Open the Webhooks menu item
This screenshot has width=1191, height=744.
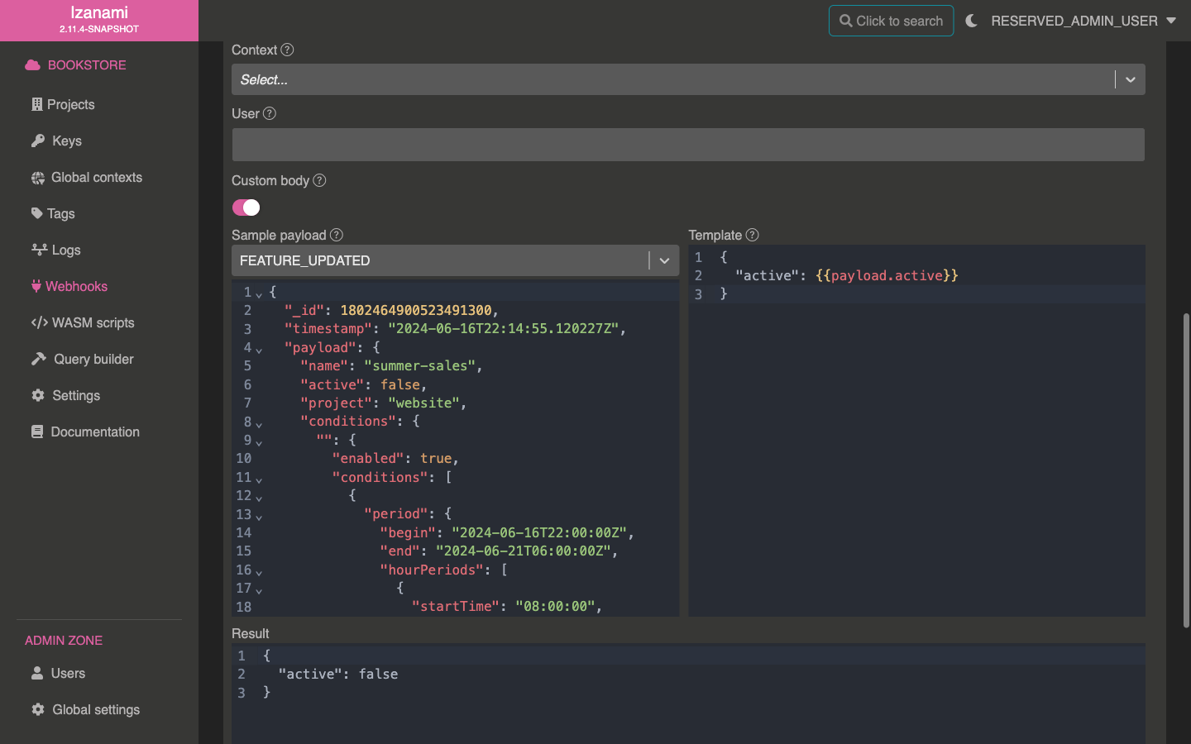click(76, 286)
